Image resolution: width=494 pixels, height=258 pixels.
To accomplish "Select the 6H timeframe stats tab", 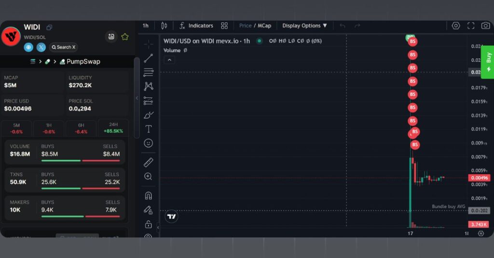I will (x=81, y=128).
